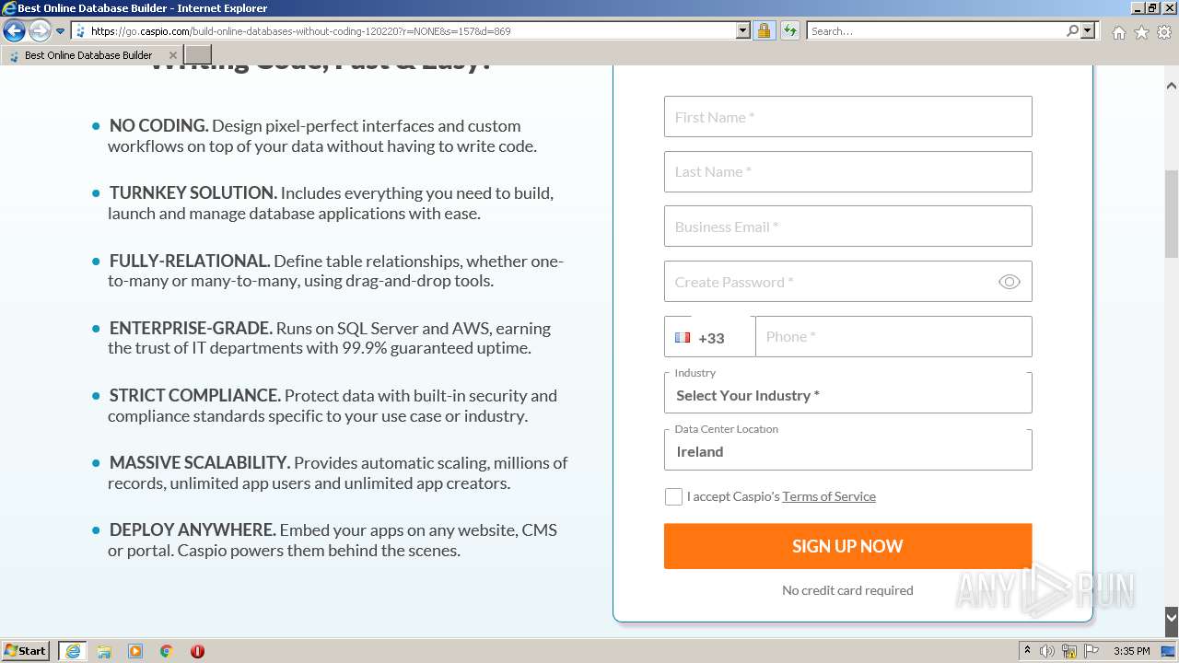1179x663 pixels.
Task: Open the Windows Start button
Action: (x=26, y=651)
